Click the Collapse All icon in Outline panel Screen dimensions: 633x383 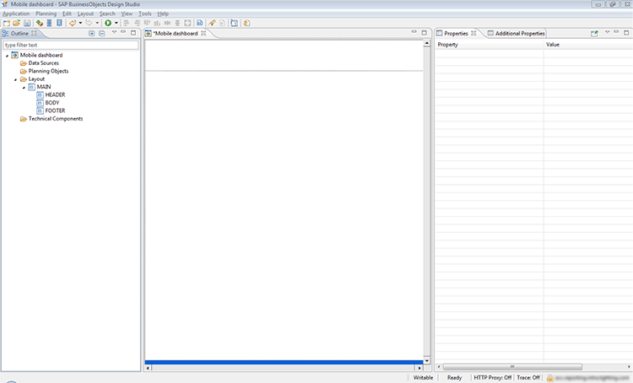(102, 33)
